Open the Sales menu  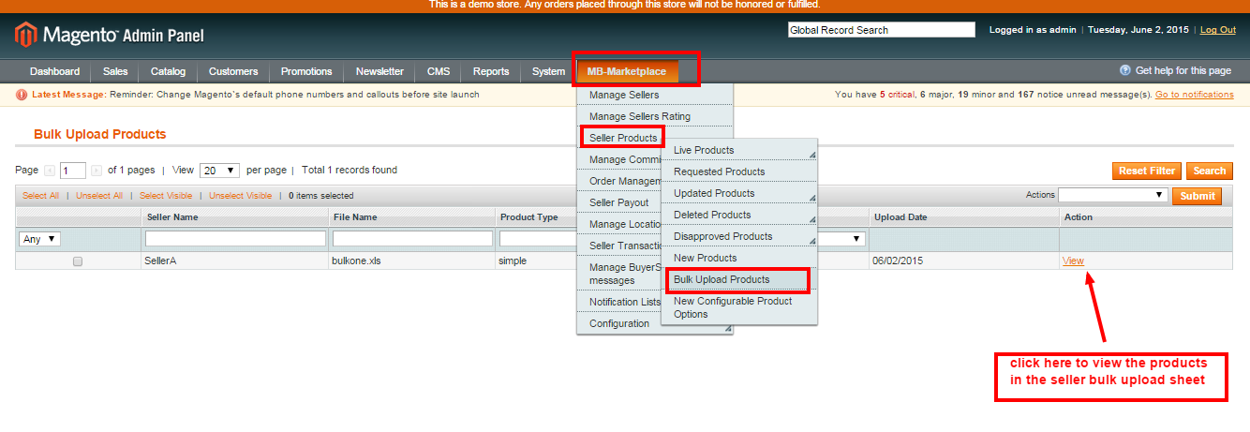pyautogui.click(x=115, y=71)
